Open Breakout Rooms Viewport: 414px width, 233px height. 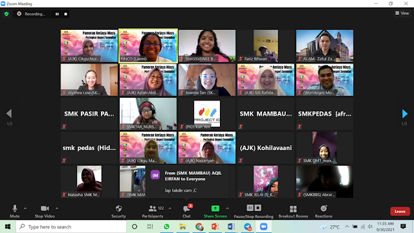(x=293, y=211)
